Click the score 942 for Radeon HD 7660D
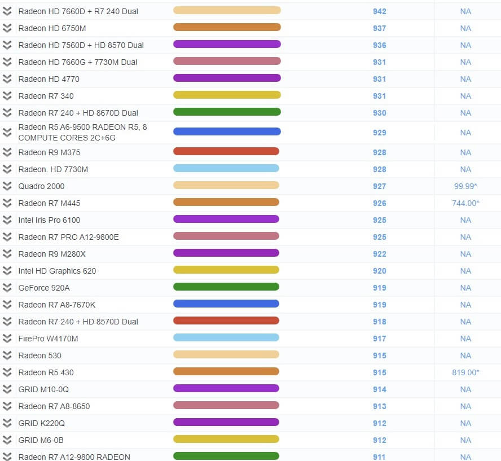The image size is (501, 461). click(379, 11)
